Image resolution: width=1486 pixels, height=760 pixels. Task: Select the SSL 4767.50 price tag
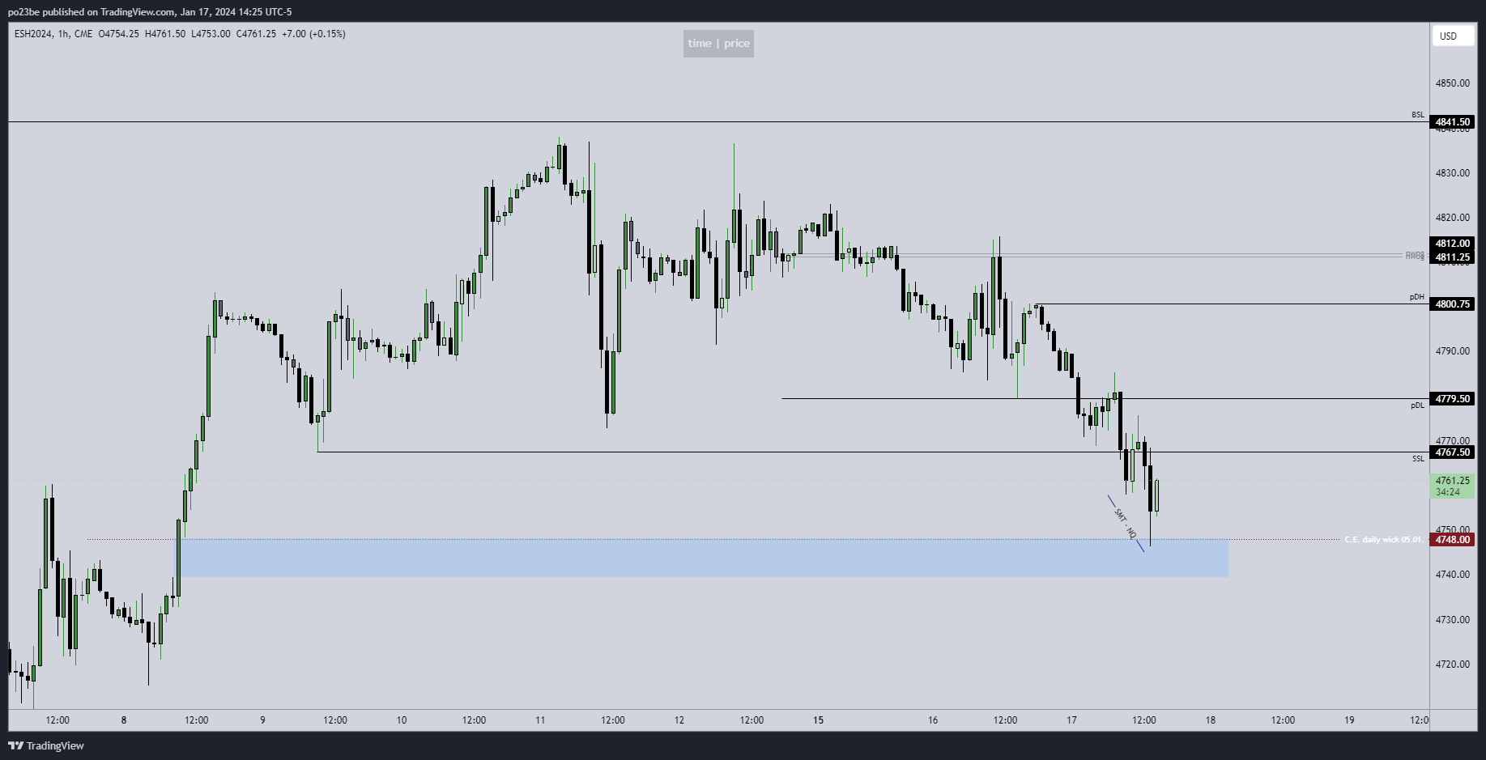(1452, 452)
